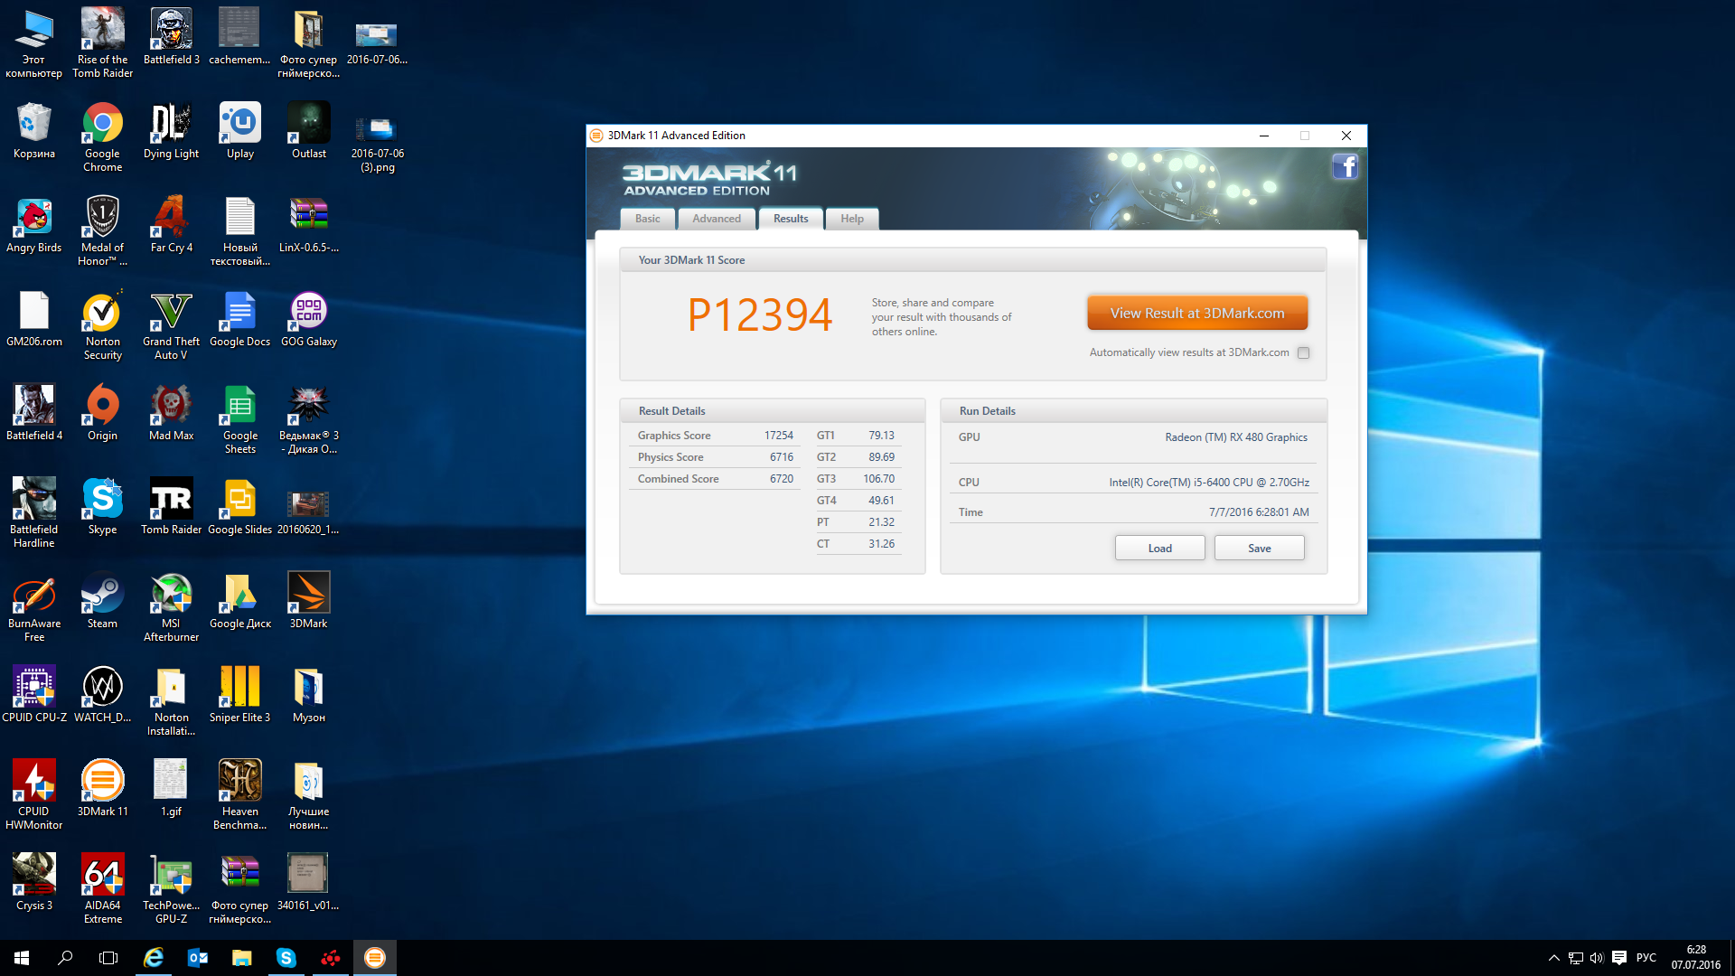The width and height of the screenshot is (1735, 976).
Task: Enable automatically view results at 3DMark.com
Action: coord(1303,353)
